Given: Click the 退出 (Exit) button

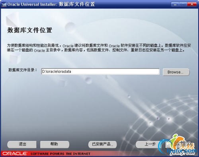Looking at the screenshot, I should tap(22, 144).
